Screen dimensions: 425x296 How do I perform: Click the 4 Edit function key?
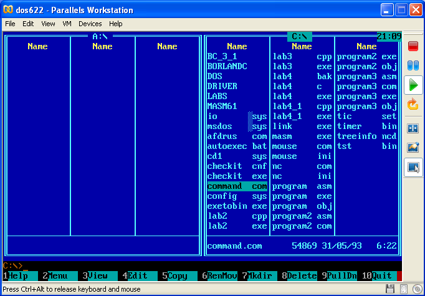(x=140, y=276)
